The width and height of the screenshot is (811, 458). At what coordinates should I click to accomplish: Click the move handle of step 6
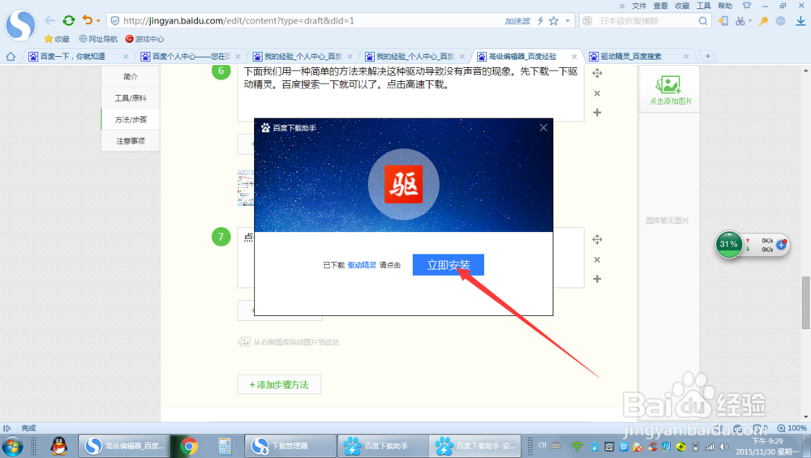[597, 73]
